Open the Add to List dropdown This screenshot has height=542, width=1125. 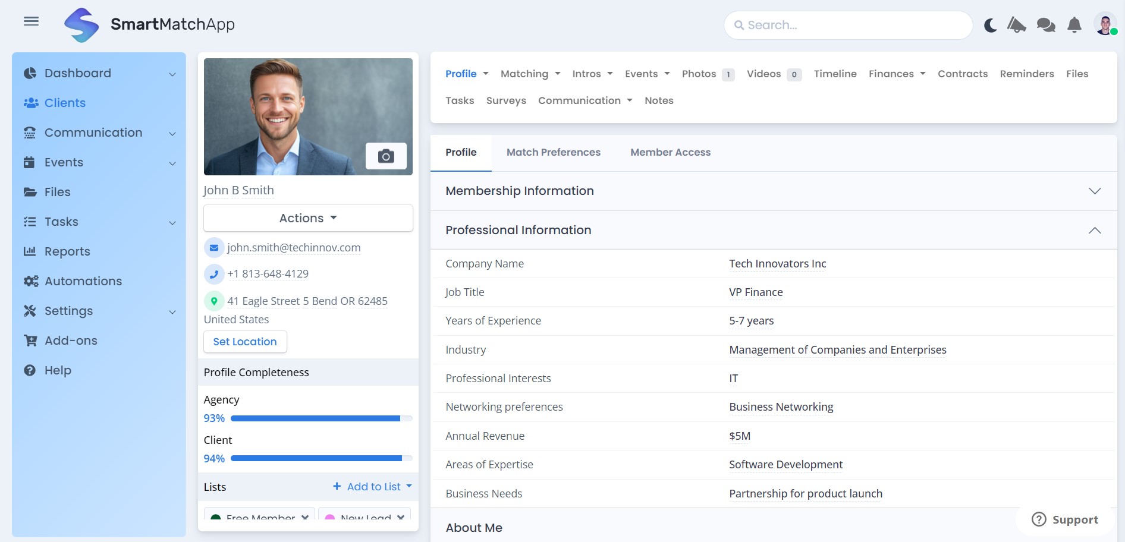[x=373, y=487]
